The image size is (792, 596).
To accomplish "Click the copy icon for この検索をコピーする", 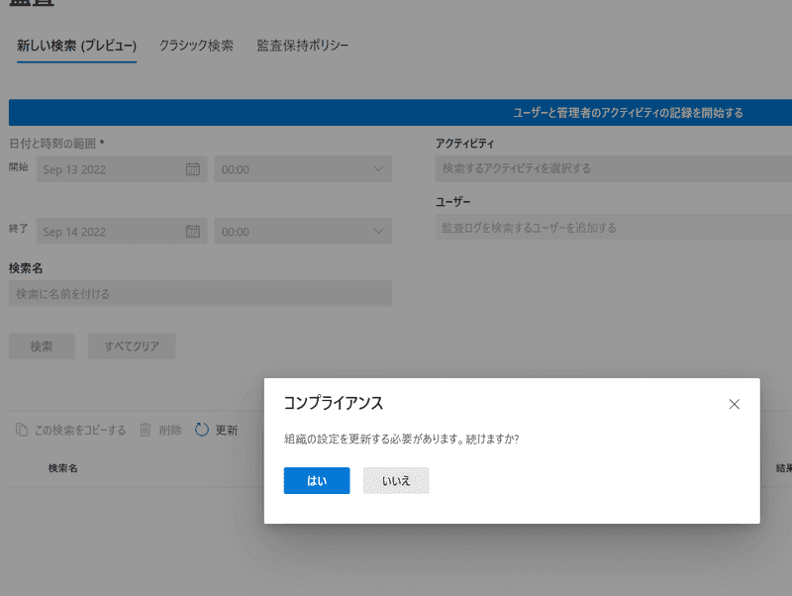I will (x=22, y=430).
